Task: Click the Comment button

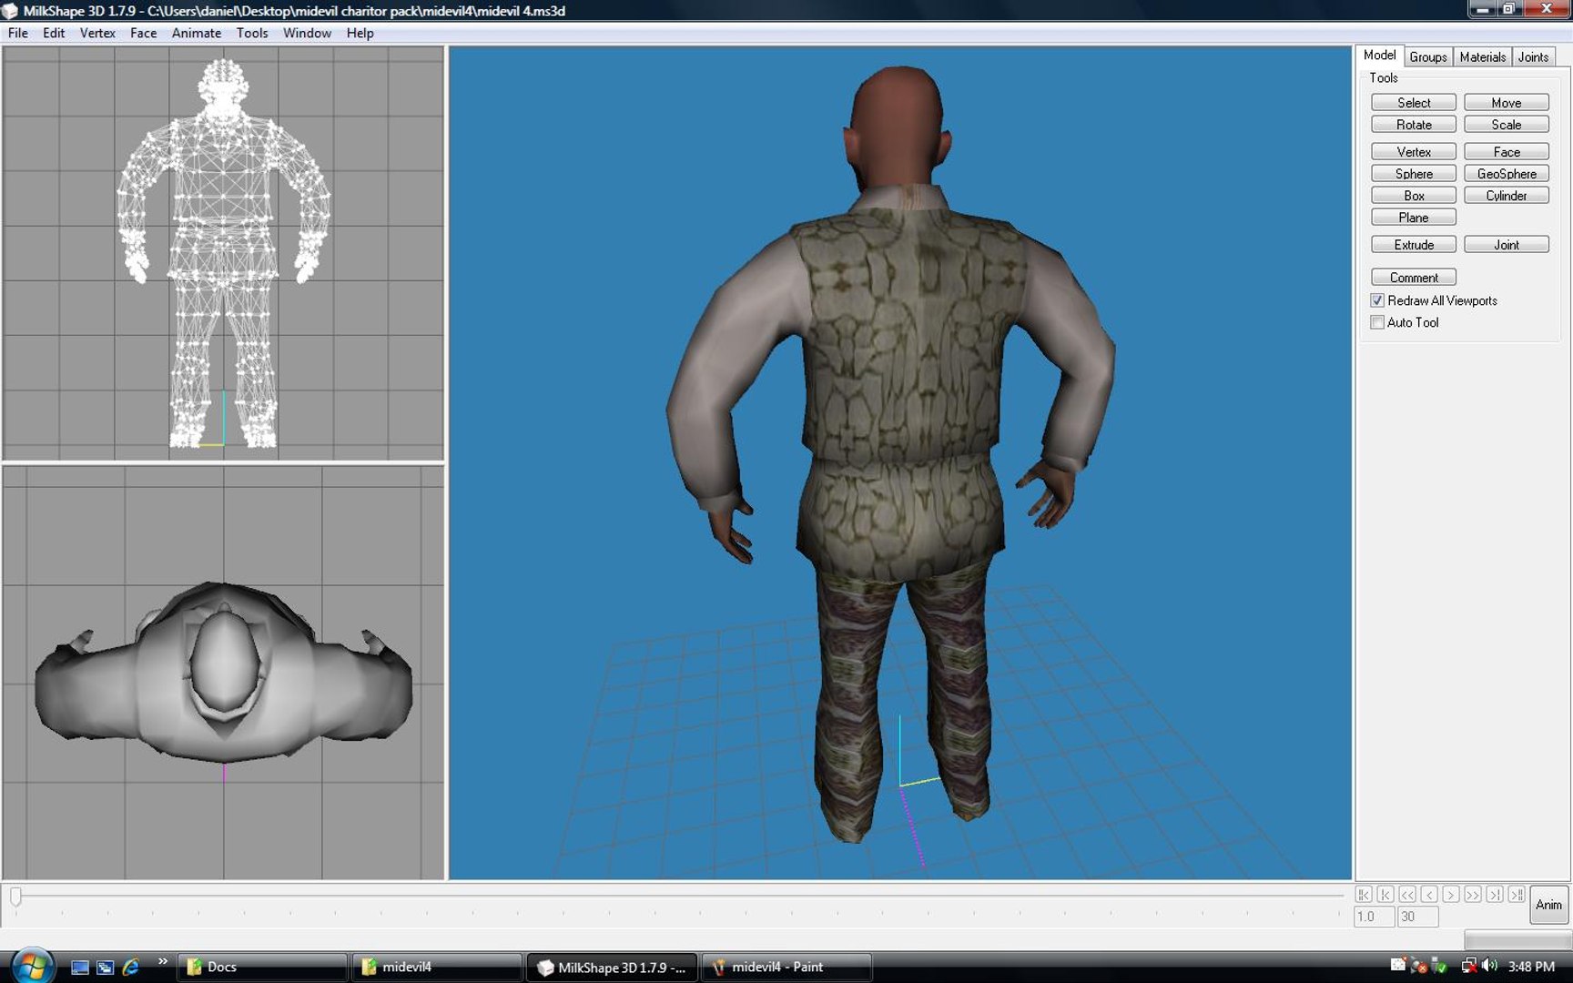Action: pyautogui.click(x=1414, y=278)
